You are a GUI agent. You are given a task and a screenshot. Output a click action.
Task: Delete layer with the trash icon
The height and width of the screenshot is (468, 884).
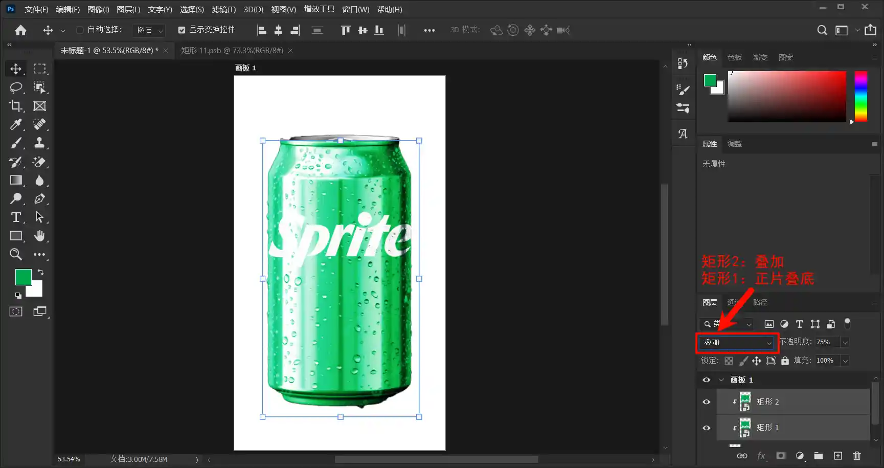pyautogui.click(x=857, y=456)
